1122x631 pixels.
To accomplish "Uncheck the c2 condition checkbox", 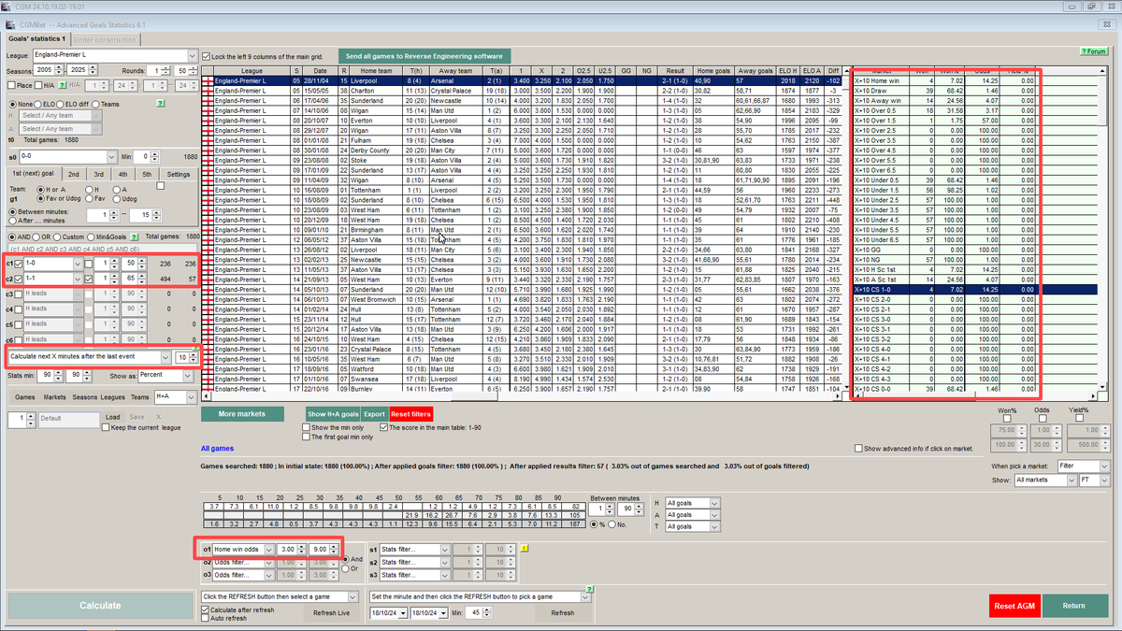I will [20, 279].
